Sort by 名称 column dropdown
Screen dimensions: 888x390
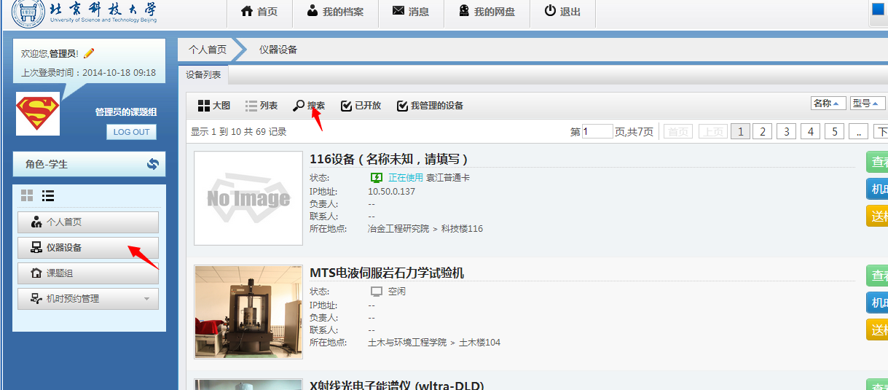[828, 104]
